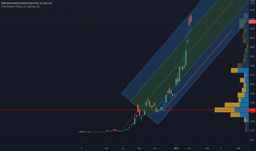Click the Dec date label
The height and width of the screenshot is (151, 256).
click(139, 148)
